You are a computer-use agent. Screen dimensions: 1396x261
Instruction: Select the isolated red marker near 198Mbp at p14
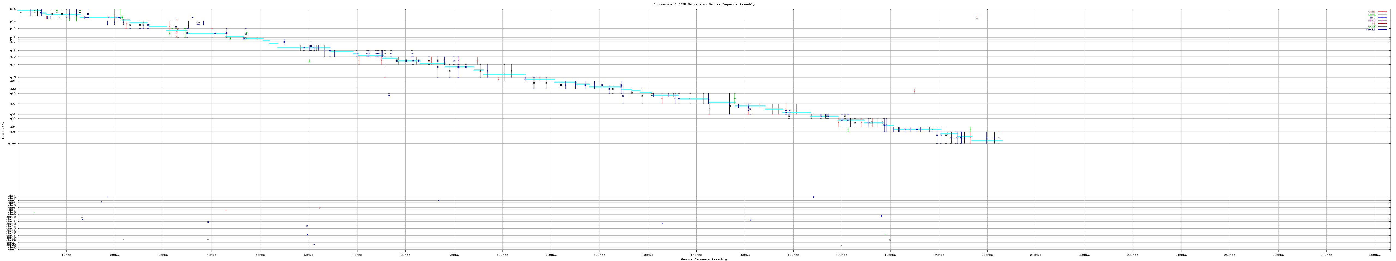click(x=977, y=18)
